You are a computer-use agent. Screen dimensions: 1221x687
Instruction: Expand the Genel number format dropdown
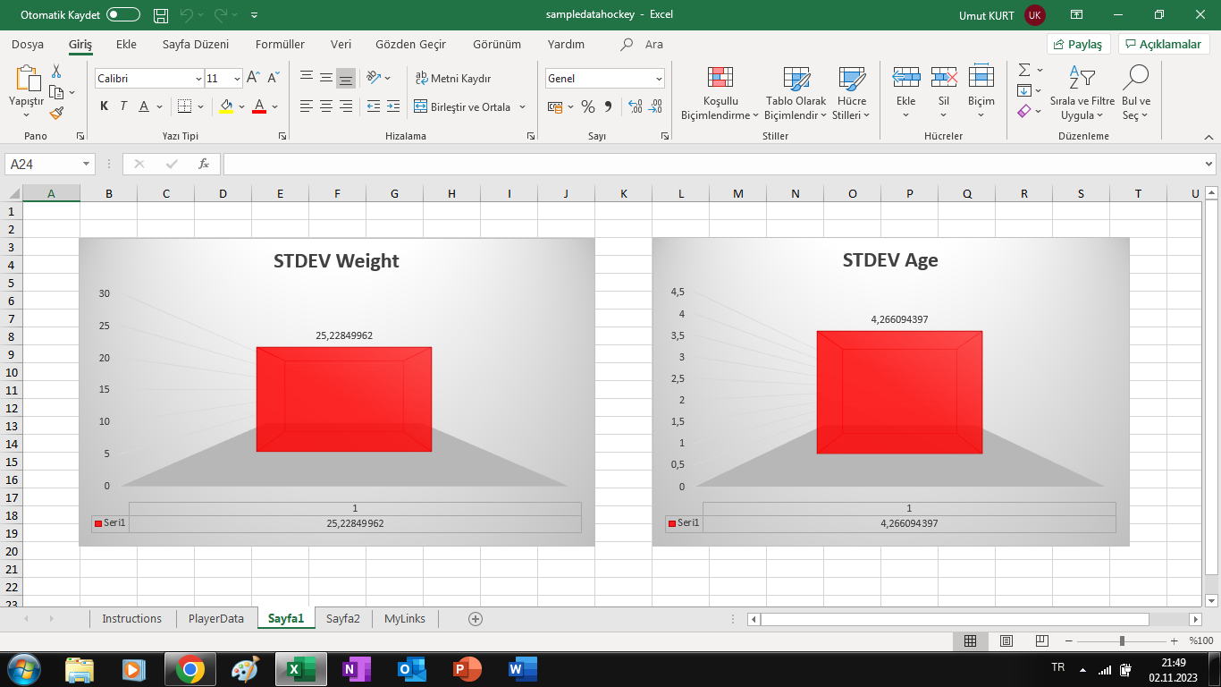coord(659,79)
